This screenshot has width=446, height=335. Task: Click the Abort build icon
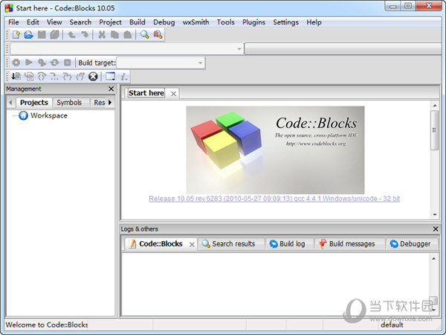click(x=67, y=63)
